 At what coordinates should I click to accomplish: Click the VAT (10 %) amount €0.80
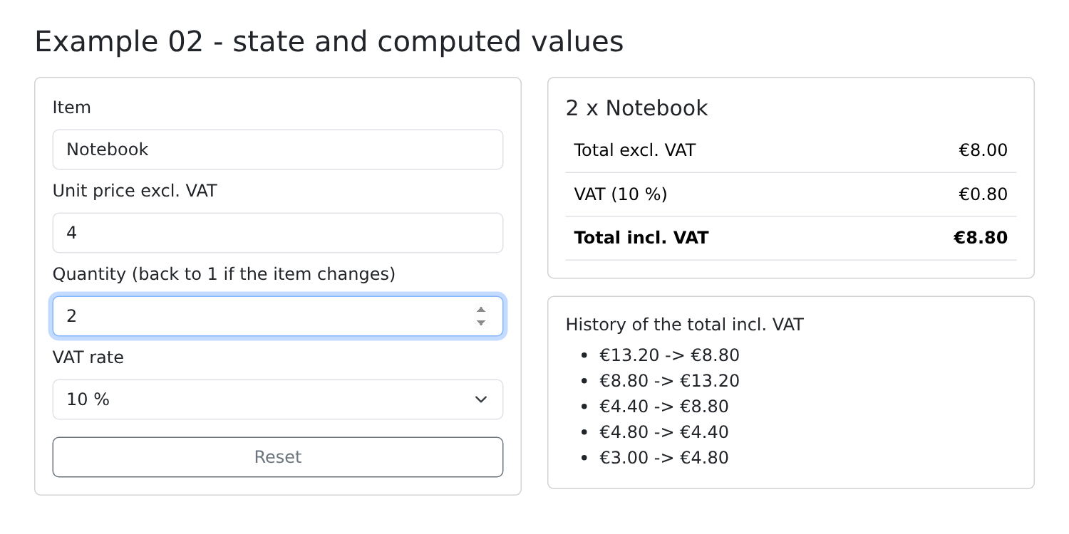tap(983, 194)
